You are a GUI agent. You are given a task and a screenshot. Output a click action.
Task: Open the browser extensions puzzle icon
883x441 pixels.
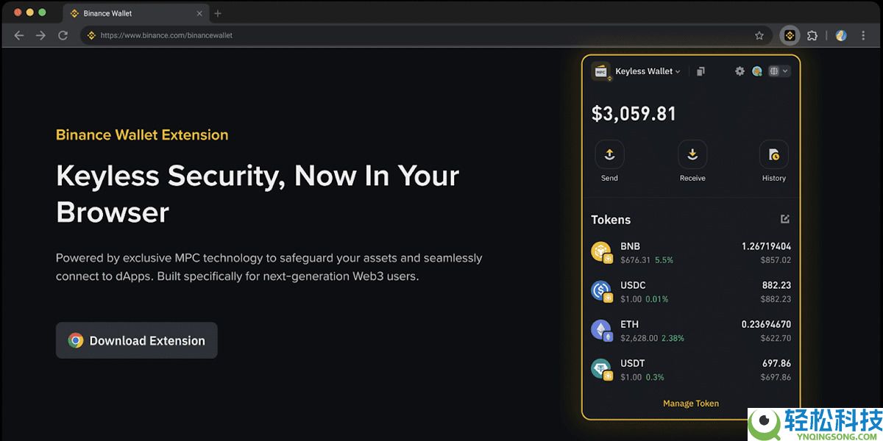pos(812,35)
